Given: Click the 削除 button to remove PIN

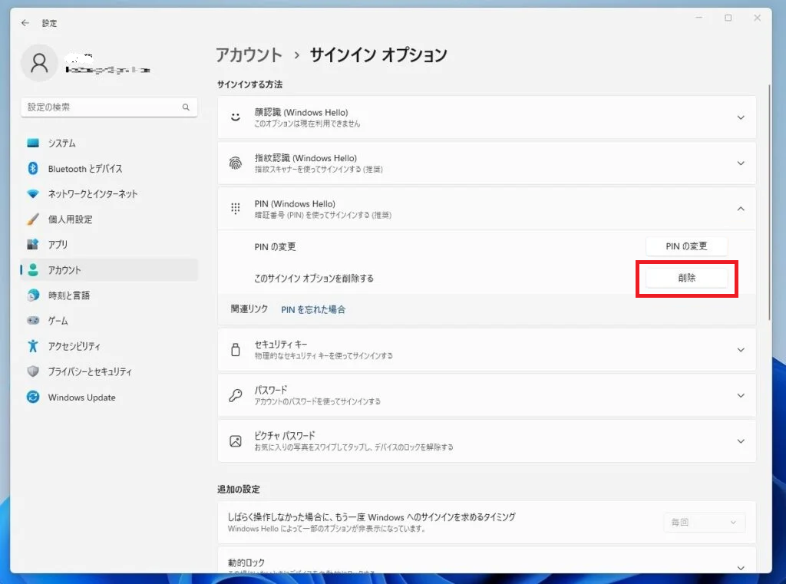Looking at the screenshot, I should coord(686,278).
